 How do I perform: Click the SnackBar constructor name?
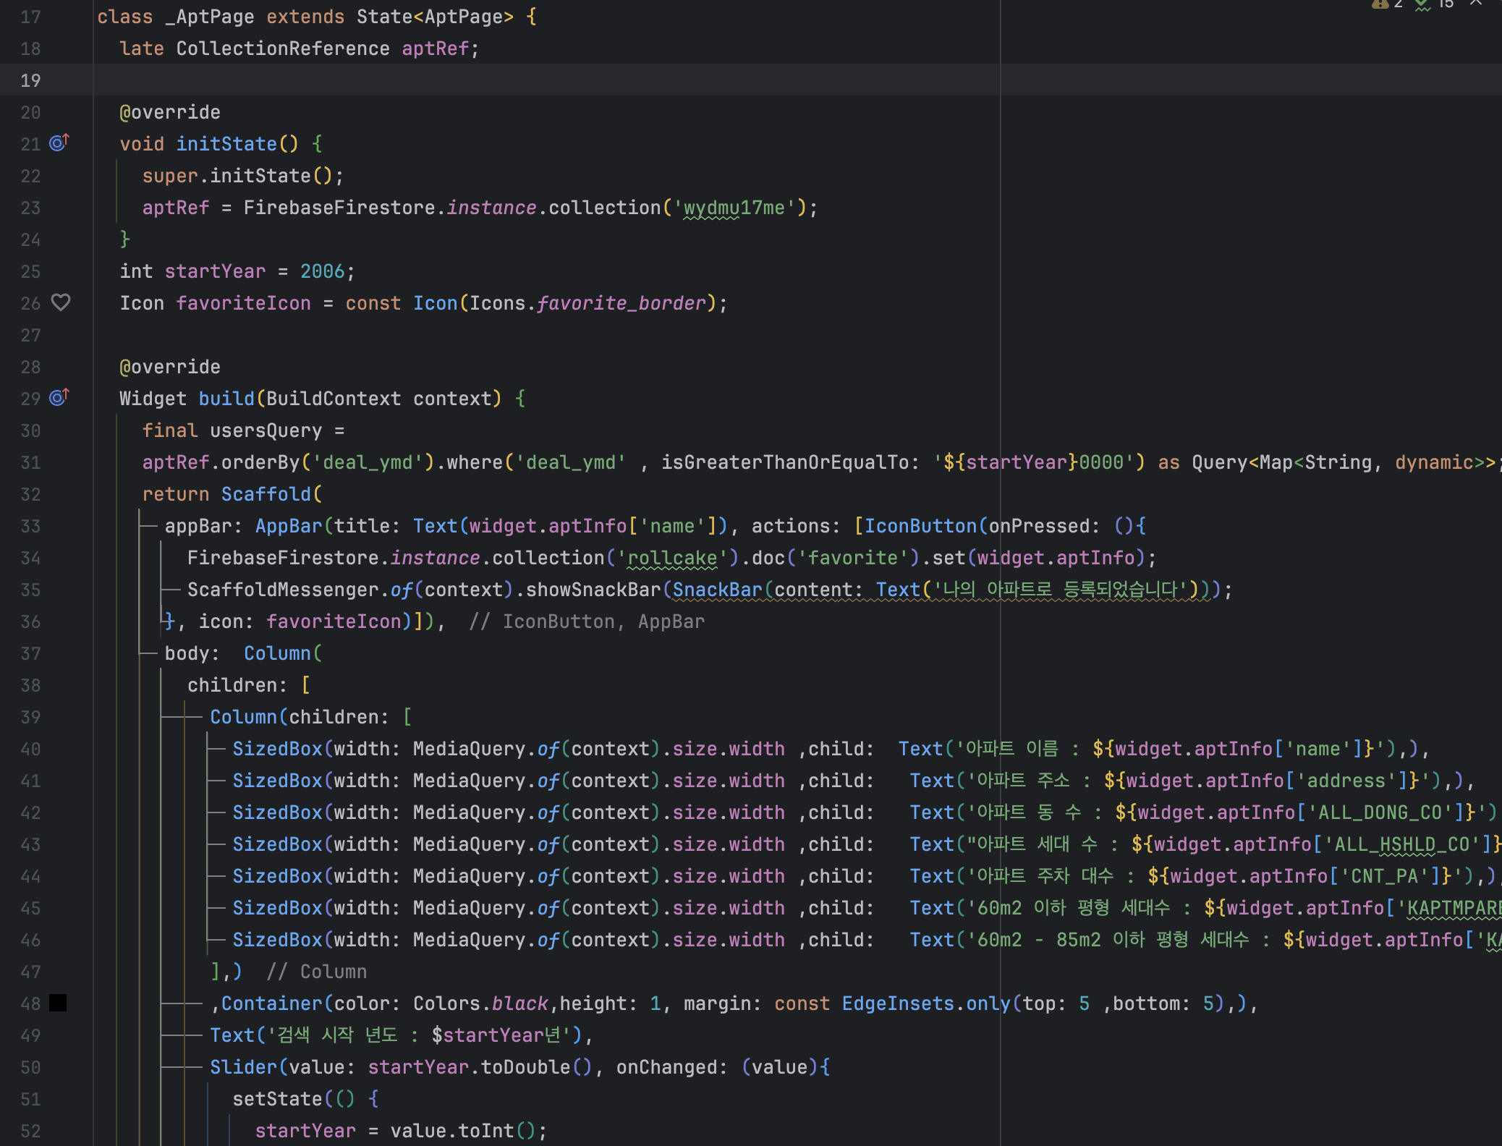tap(717, 590)
